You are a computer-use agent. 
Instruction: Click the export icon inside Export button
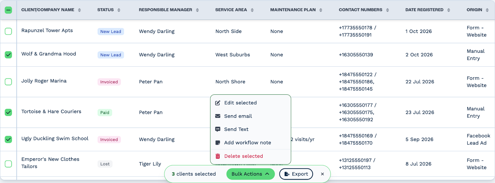287,174
